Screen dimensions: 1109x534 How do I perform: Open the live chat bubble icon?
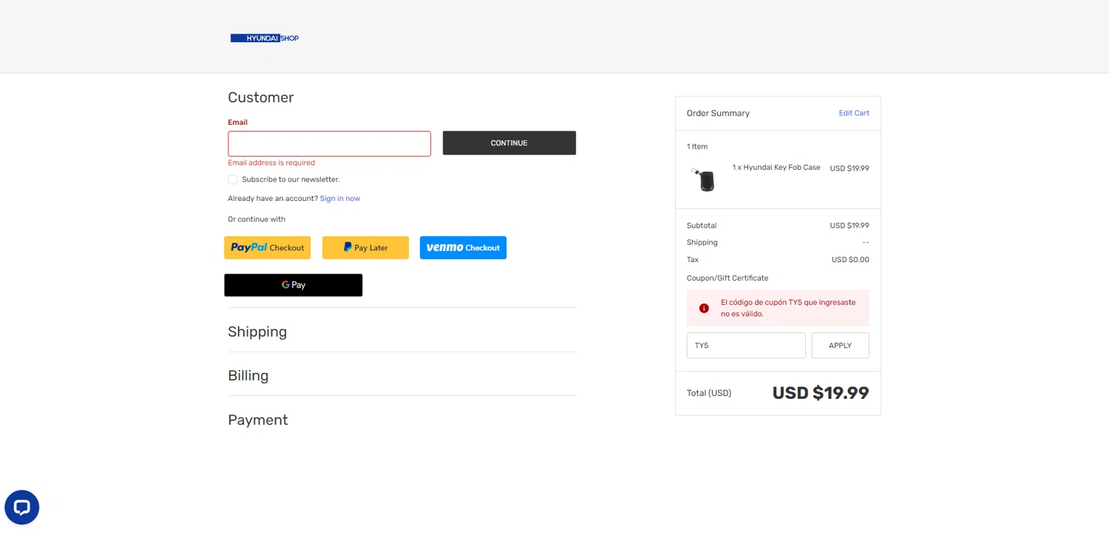click(x=21, y=507)
